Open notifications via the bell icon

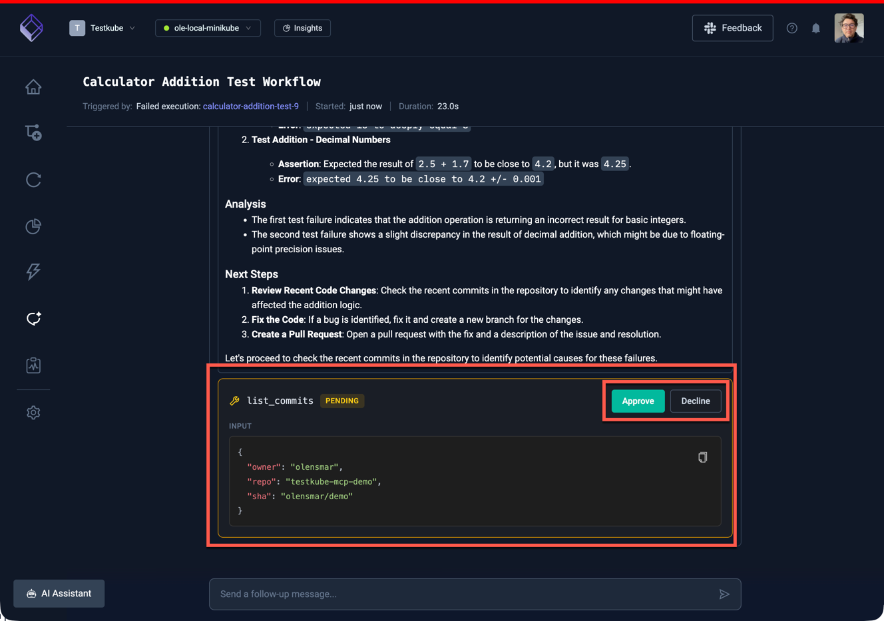point(816,28)
